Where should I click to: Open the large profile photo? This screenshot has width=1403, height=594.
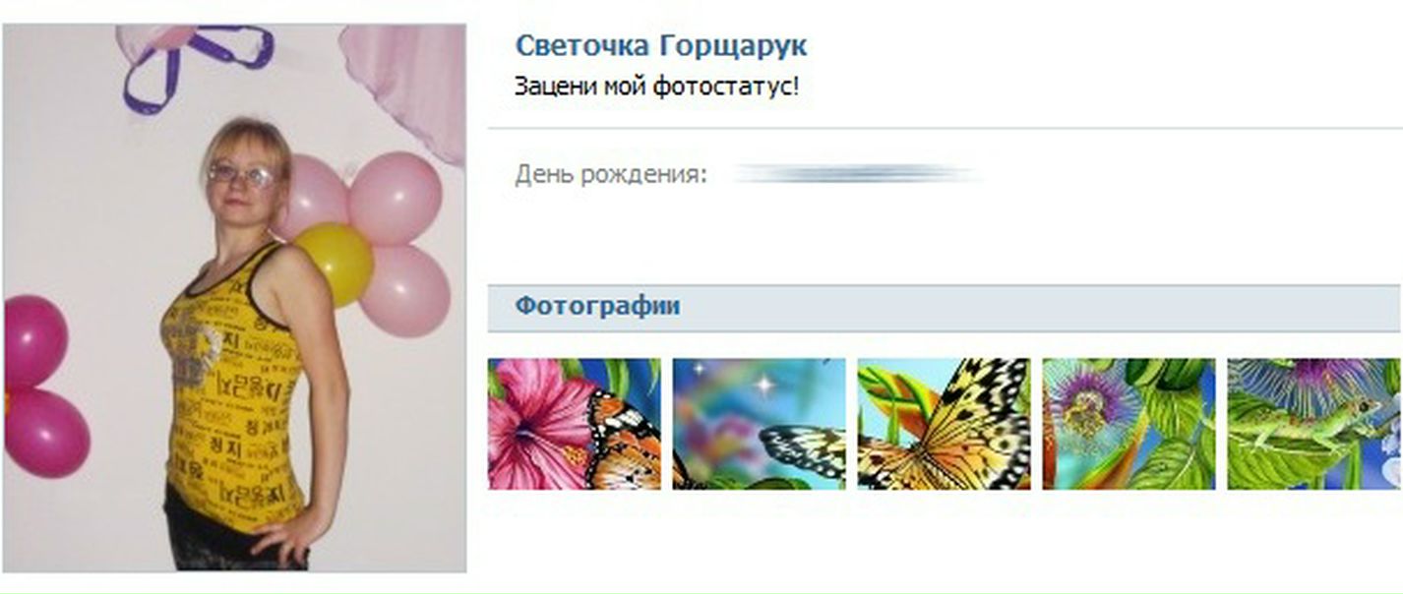point(234,298)
